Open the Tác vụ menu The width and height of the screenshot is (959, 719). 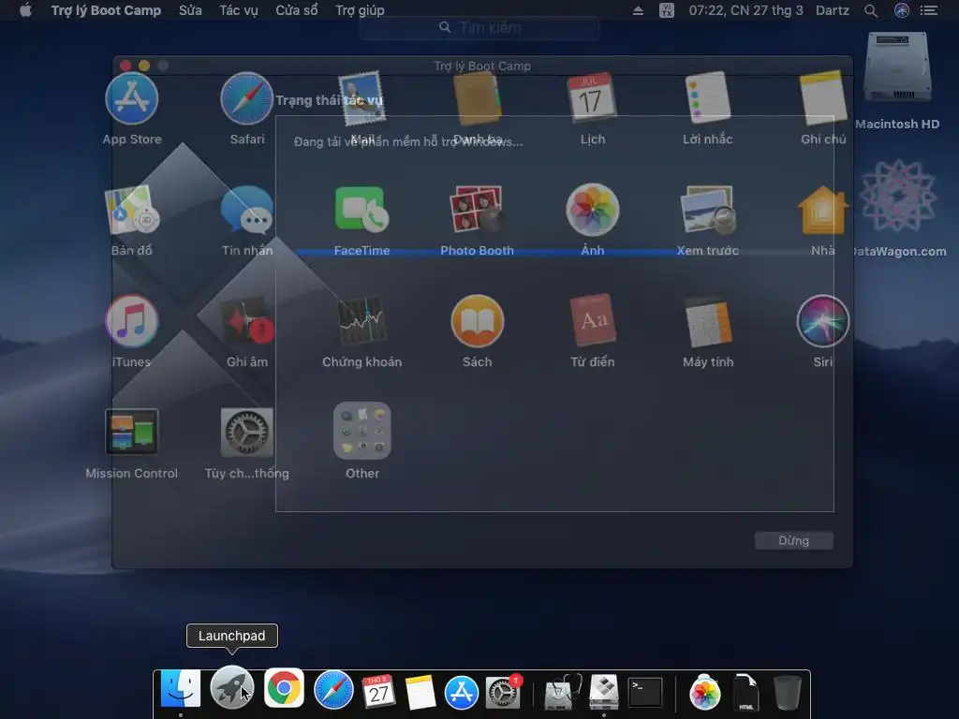pyautogui.click(x=239, y=10)
